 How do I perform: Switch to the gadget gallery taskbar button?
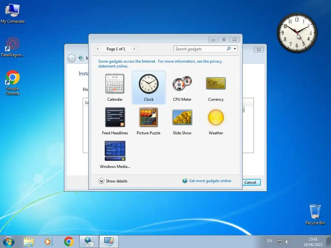pyautogui.click(x=109, y=242)
